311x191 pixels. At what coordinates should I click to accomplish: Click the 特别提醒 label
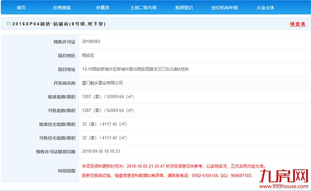[67, 171]
